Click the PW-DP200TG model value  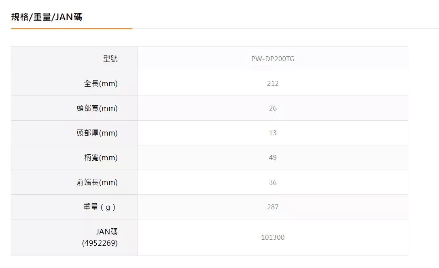(273, 59)
